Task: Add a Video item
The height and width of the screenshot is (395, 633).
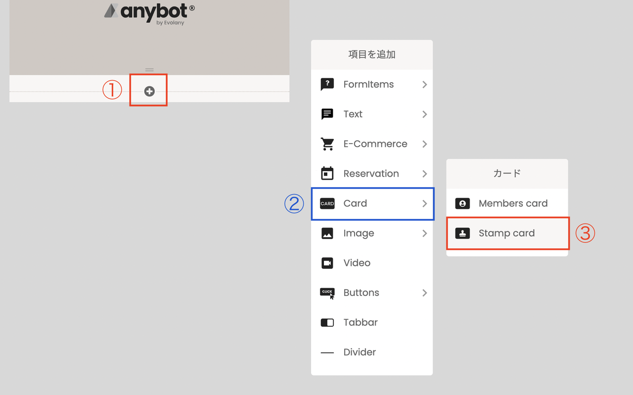Action: pyautogui.click(x=372, y=263)
